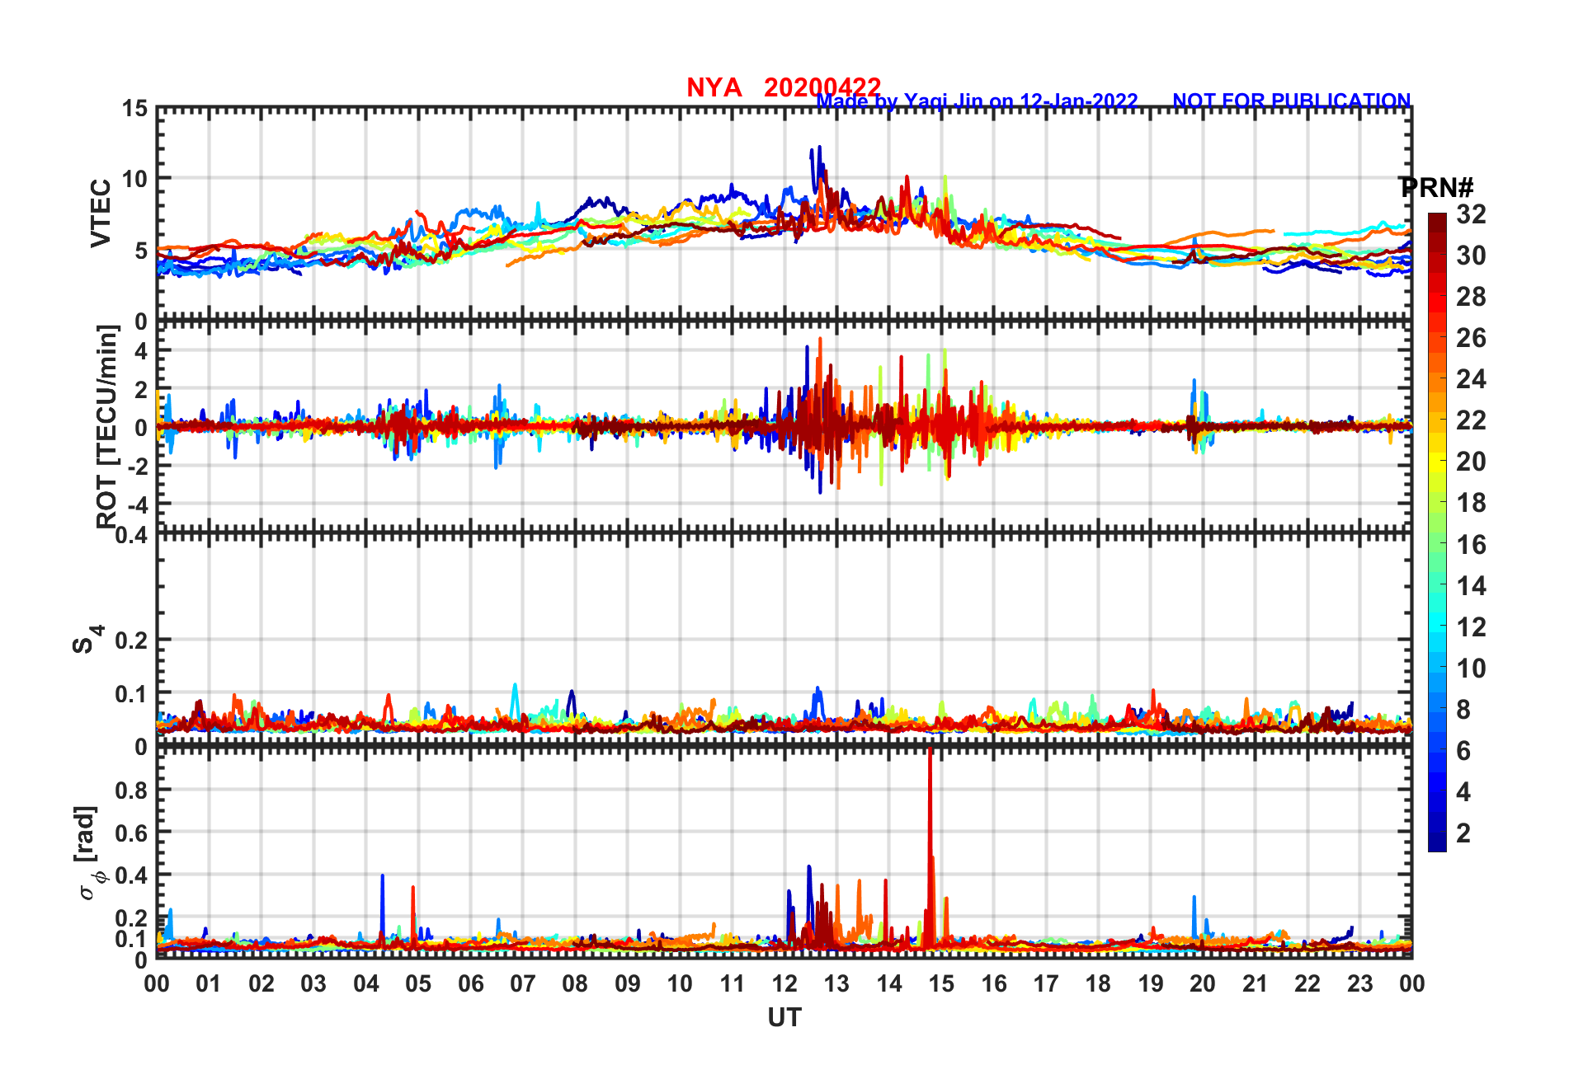Click the x-axis hour label 04

coord(366,983)
